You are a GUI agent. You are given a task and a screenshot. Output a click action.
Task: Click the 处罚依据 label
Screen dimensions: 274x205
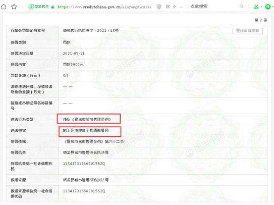pyautogui.click(x=18, y=141)
